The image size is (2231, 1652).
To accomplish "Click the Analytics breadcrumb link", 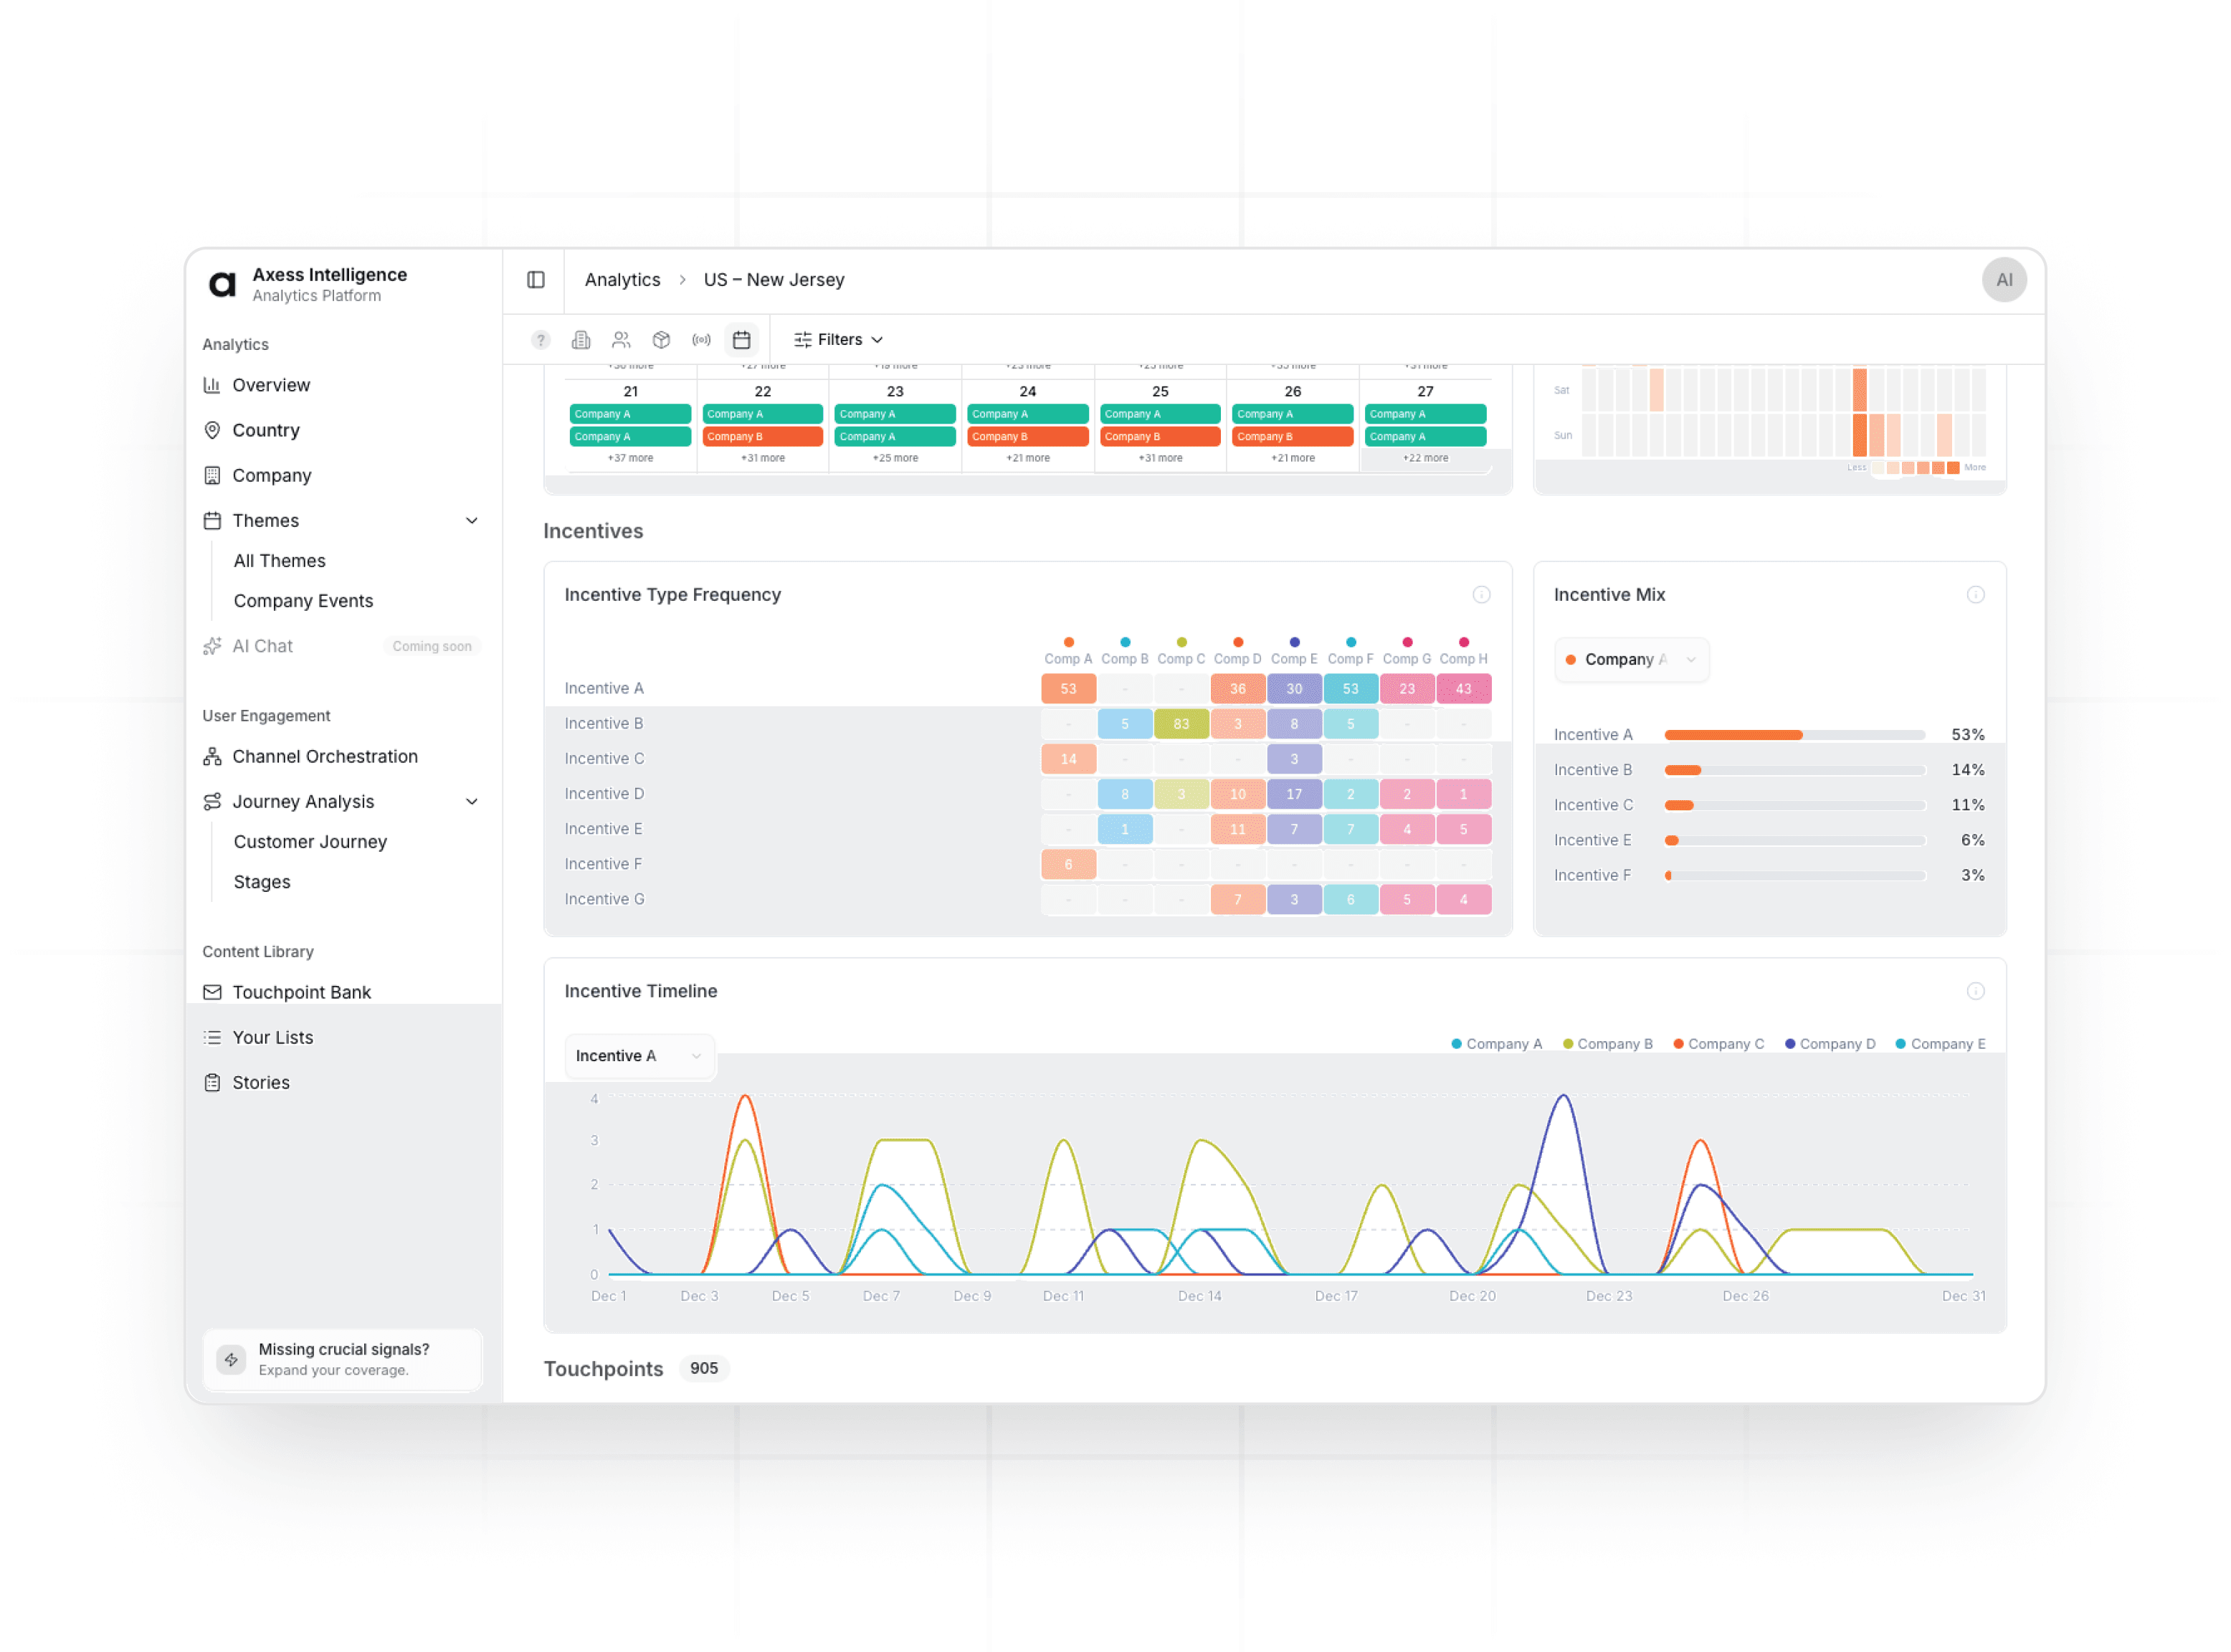I will pyautogui.click(x=622, y=280).
